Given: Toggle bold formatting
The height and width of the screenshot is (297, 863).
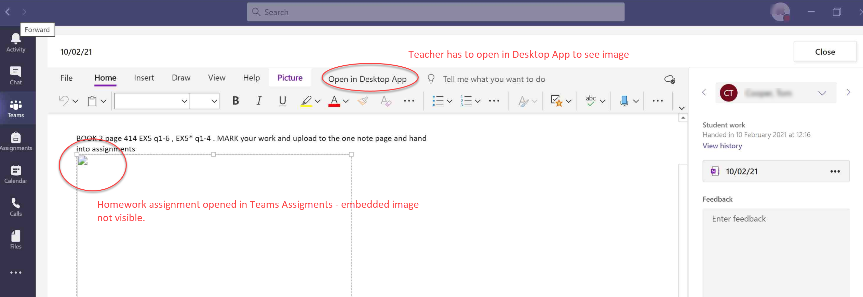Looking at the screenshot, I should click(x=235, y=101).
